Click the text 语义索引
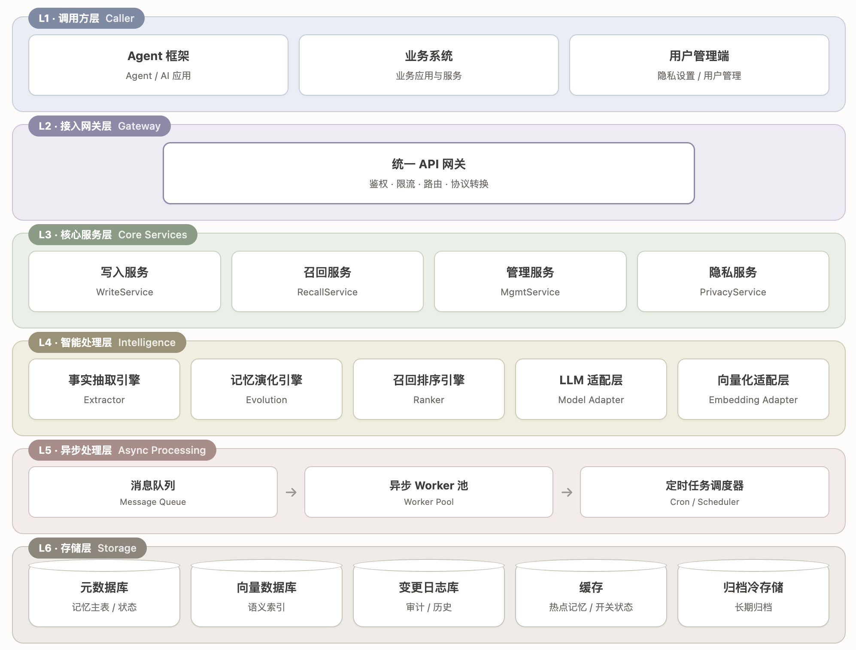Viewport: 856px width, 650px height. 267,607
